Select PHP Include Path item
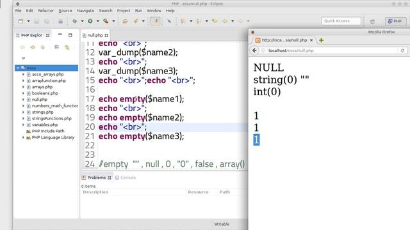 coord(48,131)
